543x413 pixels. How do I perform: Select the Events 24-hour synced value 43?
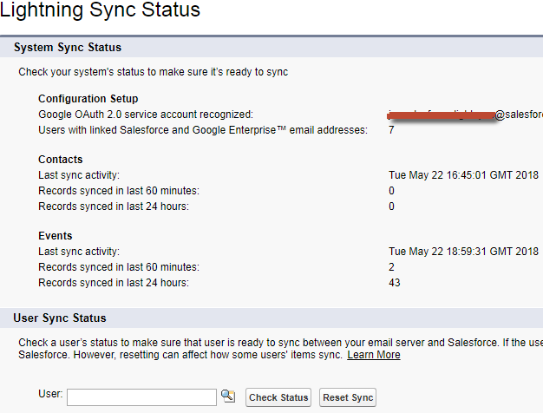[x=394, y=282]
